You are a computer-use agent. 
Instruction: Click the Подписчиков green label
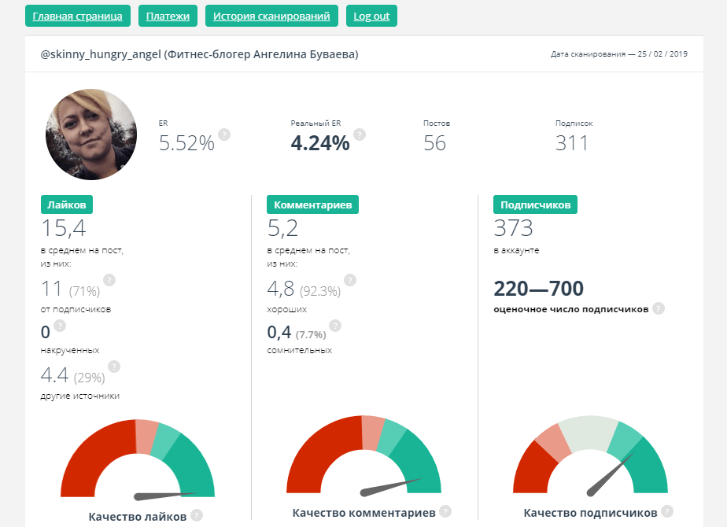(536, 205)
